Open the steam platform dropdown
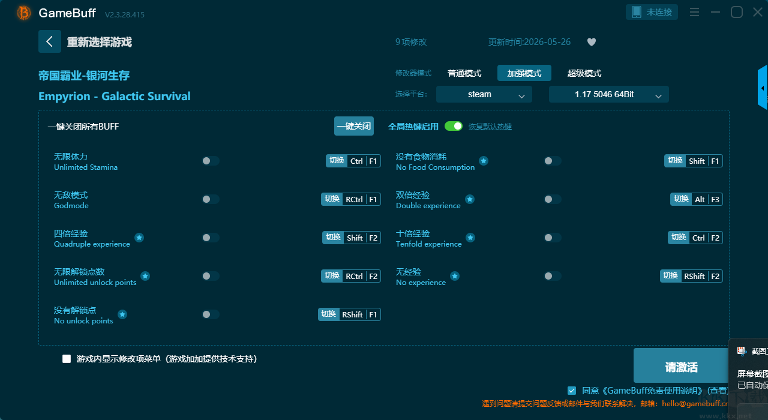768x420 pixels. tap(484, 94)
